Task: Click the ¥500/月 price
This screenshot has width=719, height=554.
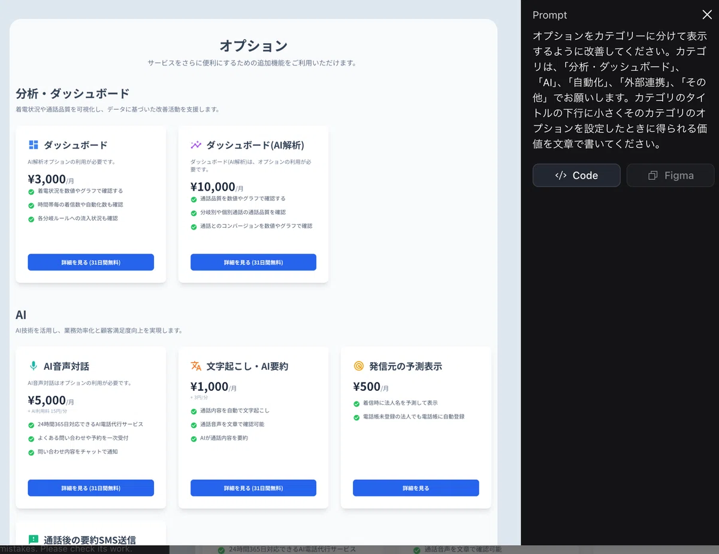Action: pyautogui.click(x=371, y=387)
